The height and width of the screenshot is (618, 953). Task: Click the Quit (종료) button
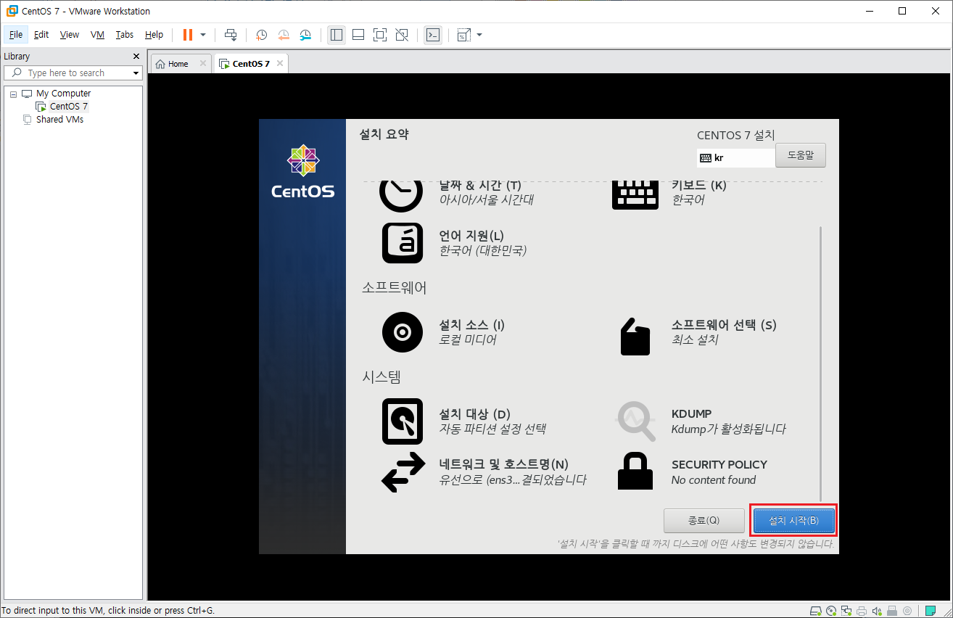[704, 520]
